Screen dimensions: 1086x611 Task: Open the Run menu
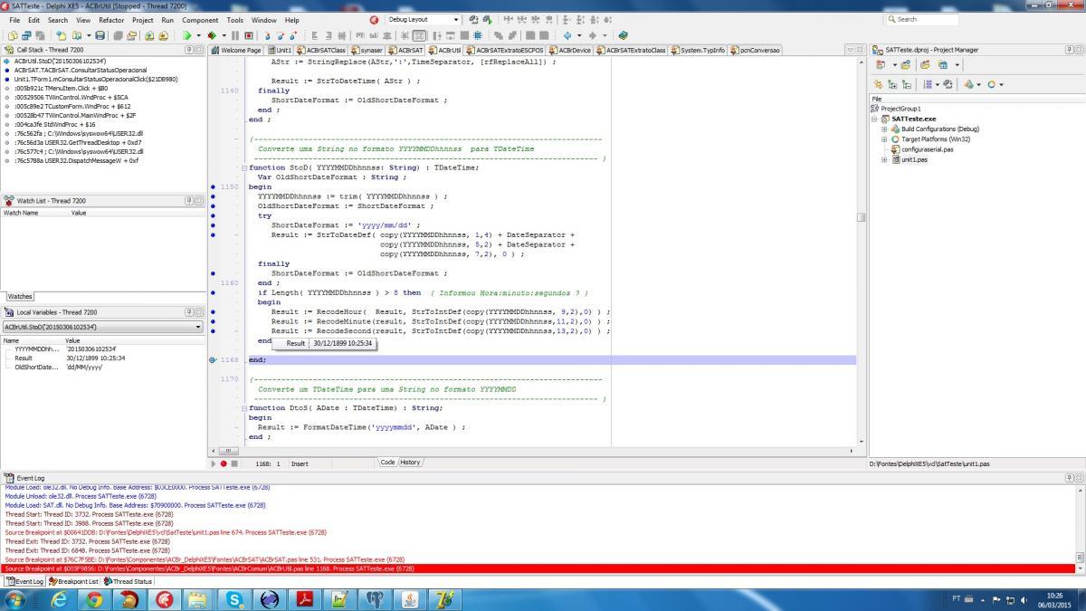point(167,20)
